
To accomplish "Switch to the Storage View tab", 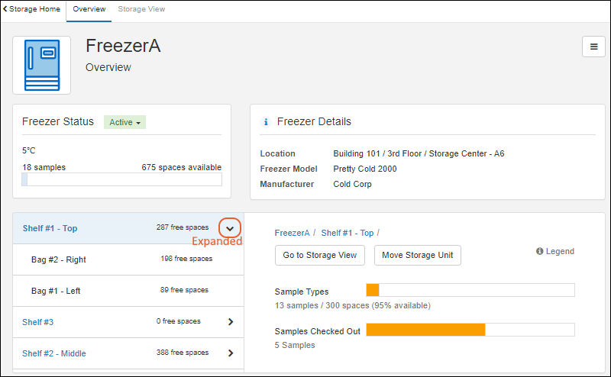I will point(141,9).
